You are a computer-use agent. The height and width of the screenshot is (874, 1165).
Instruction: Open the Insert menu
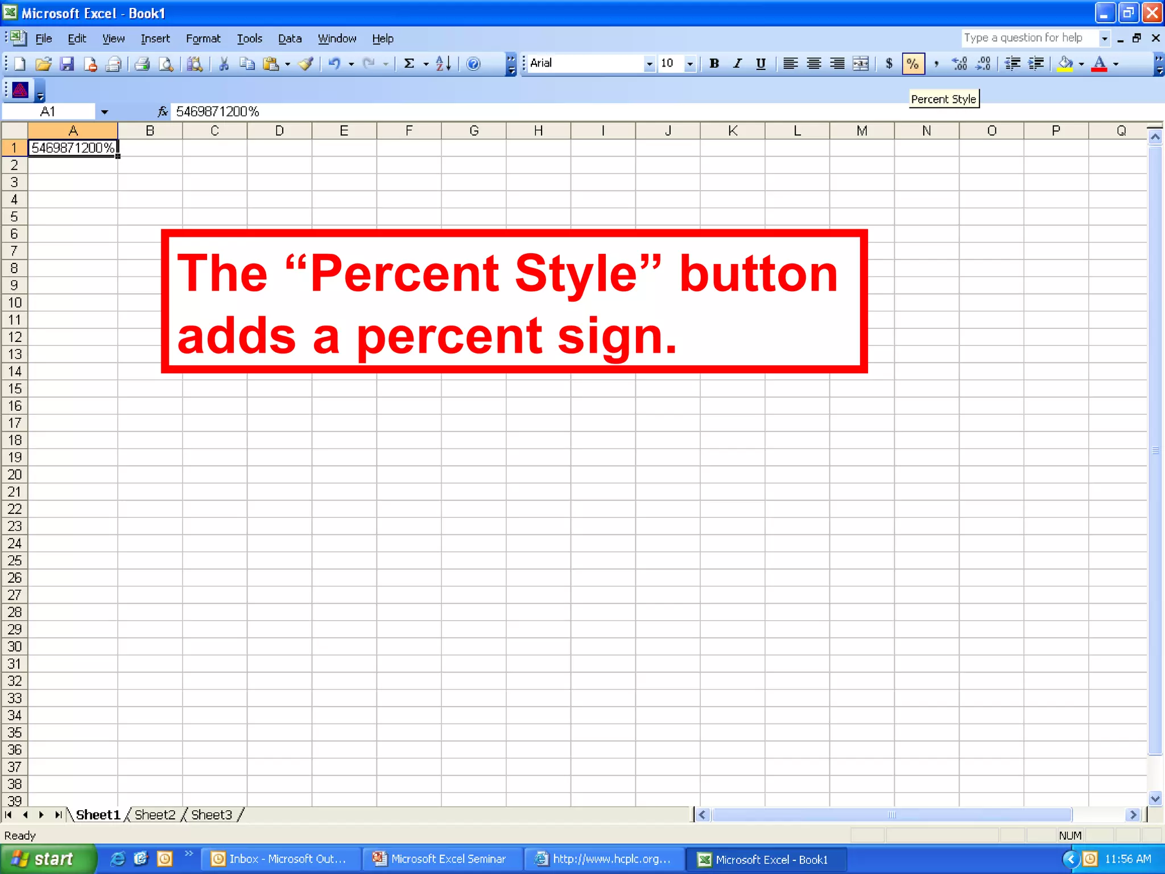pyautogui.click(x=155, y=39)
